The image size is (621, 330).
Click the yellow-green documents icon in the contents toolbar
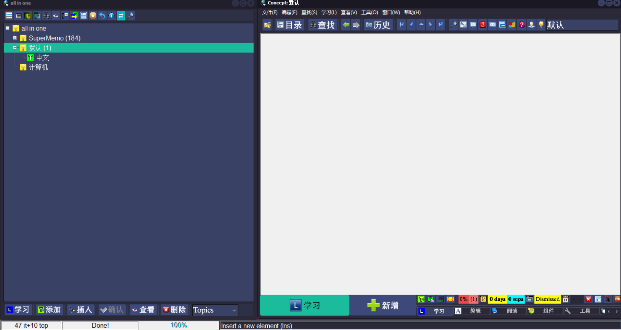coord(28,16)
